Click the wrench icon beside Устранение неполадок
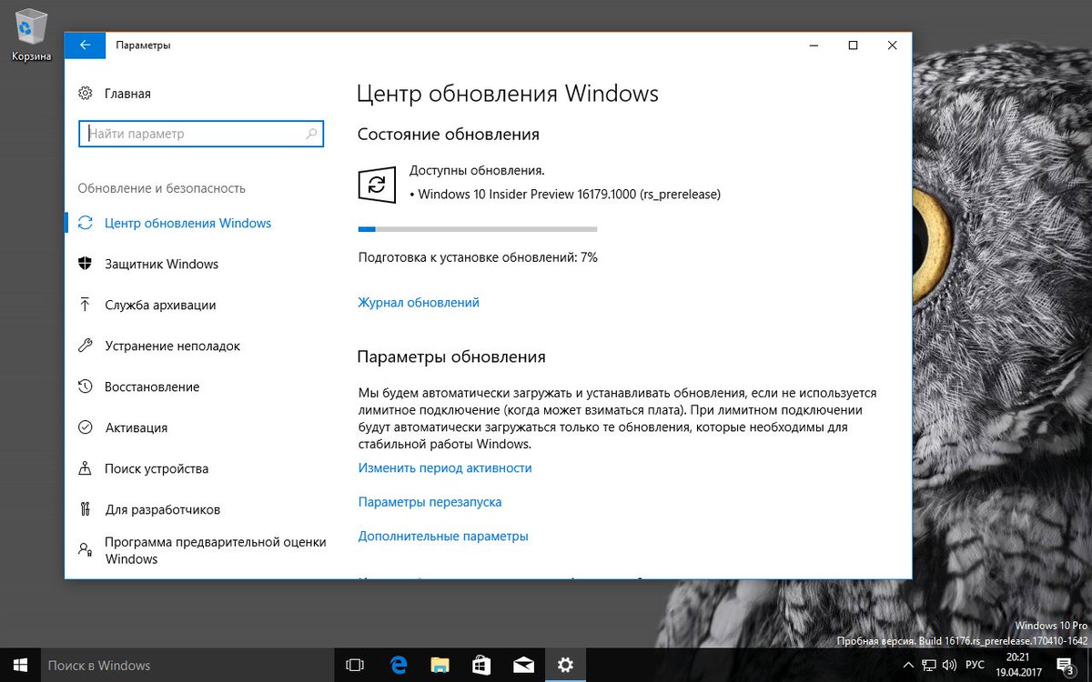The width and height of the screenshot is (1092, 682). tap(86, 346)
